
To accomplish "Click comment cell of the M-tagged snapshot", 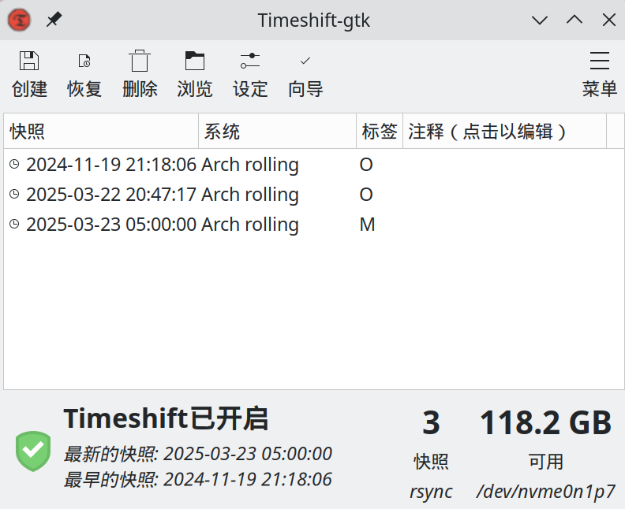I will (x=503, y=225).
